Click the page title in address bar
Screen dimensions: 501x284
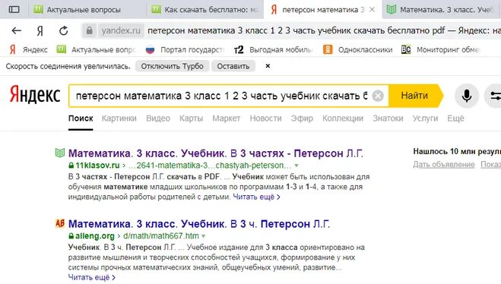pos(324,30)
